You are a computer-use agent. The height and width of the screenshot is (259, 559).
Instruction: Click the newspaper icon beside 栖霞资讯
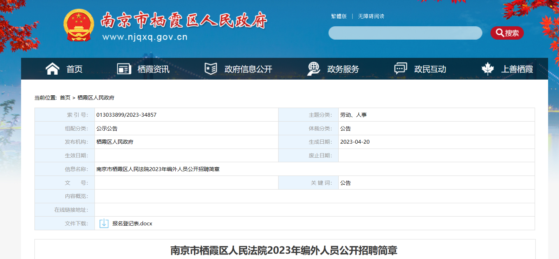pyautogui.click(x=124, y=69)
